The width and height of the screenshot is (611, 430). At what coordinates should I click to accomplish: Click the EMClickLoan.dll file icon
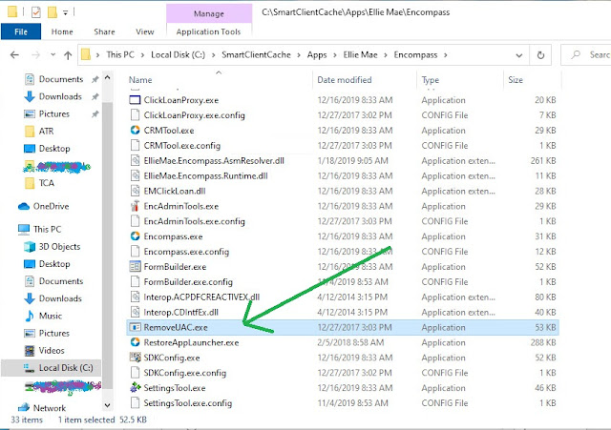[x=135, y=191]
